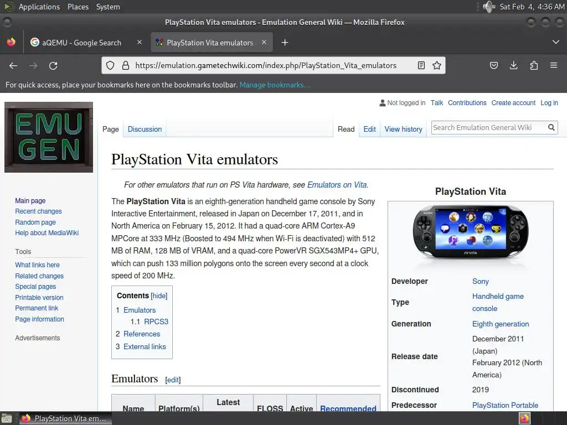This screenshot has height=425, width=567.
Task: Open Related changes link
Action: click(x=39, y=276)
